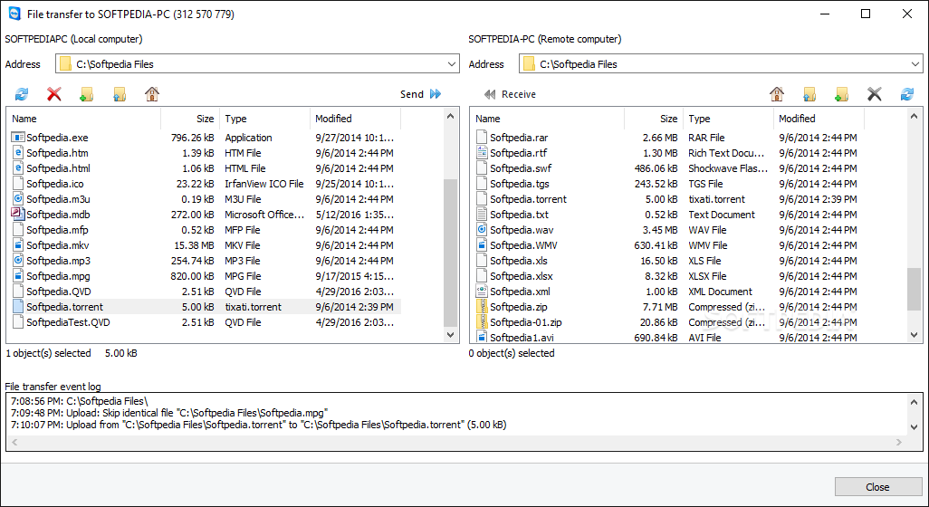Sort local files by Type column
Screen dimensions: 929x507
tap(264, 119)
